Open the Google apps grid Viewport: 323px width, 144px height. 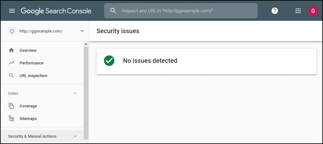click(x=298, y=11)
